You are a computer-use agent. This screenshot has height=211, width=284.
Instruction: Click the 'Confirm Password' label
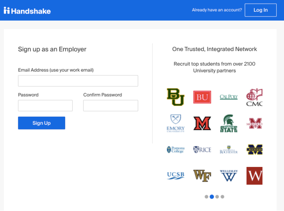(x=103, y=95)
